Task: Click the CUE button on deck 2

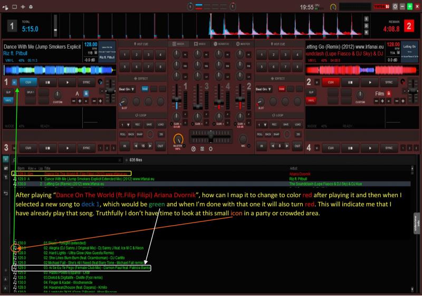Action: (x=331, y=82)
